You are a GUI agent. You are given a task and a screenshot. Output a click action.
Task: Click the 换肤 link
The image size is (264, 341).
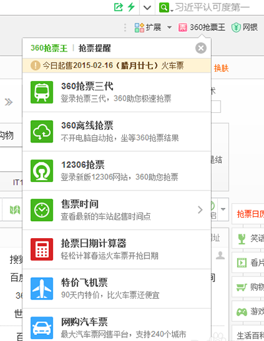click(221, 68)
